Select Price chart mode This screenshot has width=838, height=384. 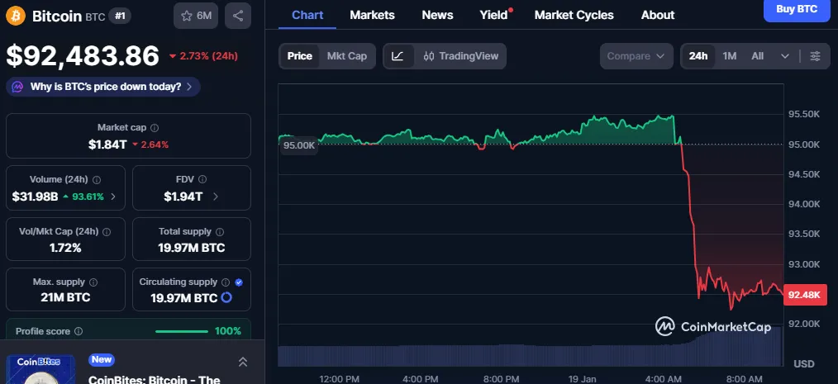point(299,56)
